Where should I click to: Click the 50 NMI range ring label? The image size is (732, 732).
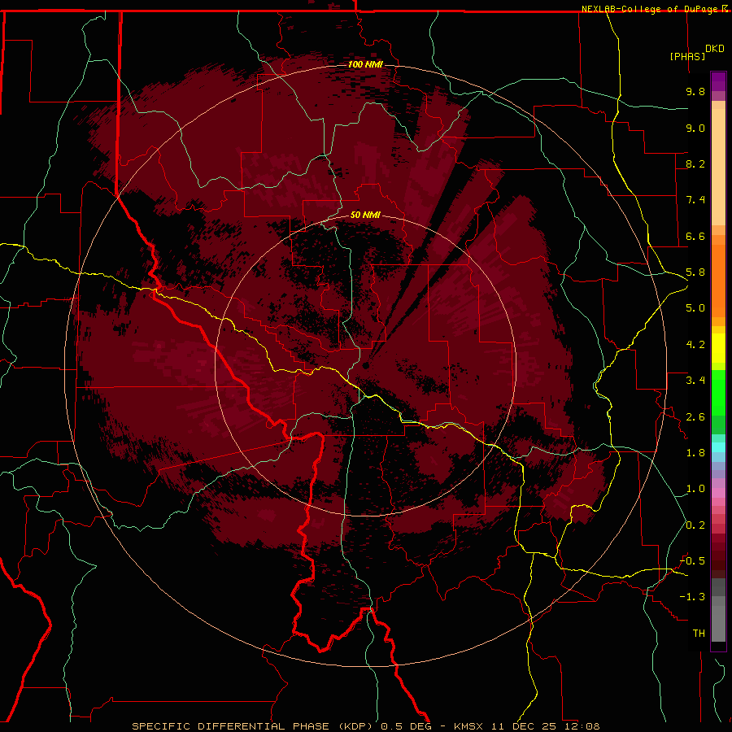click(x=365, y=215)
